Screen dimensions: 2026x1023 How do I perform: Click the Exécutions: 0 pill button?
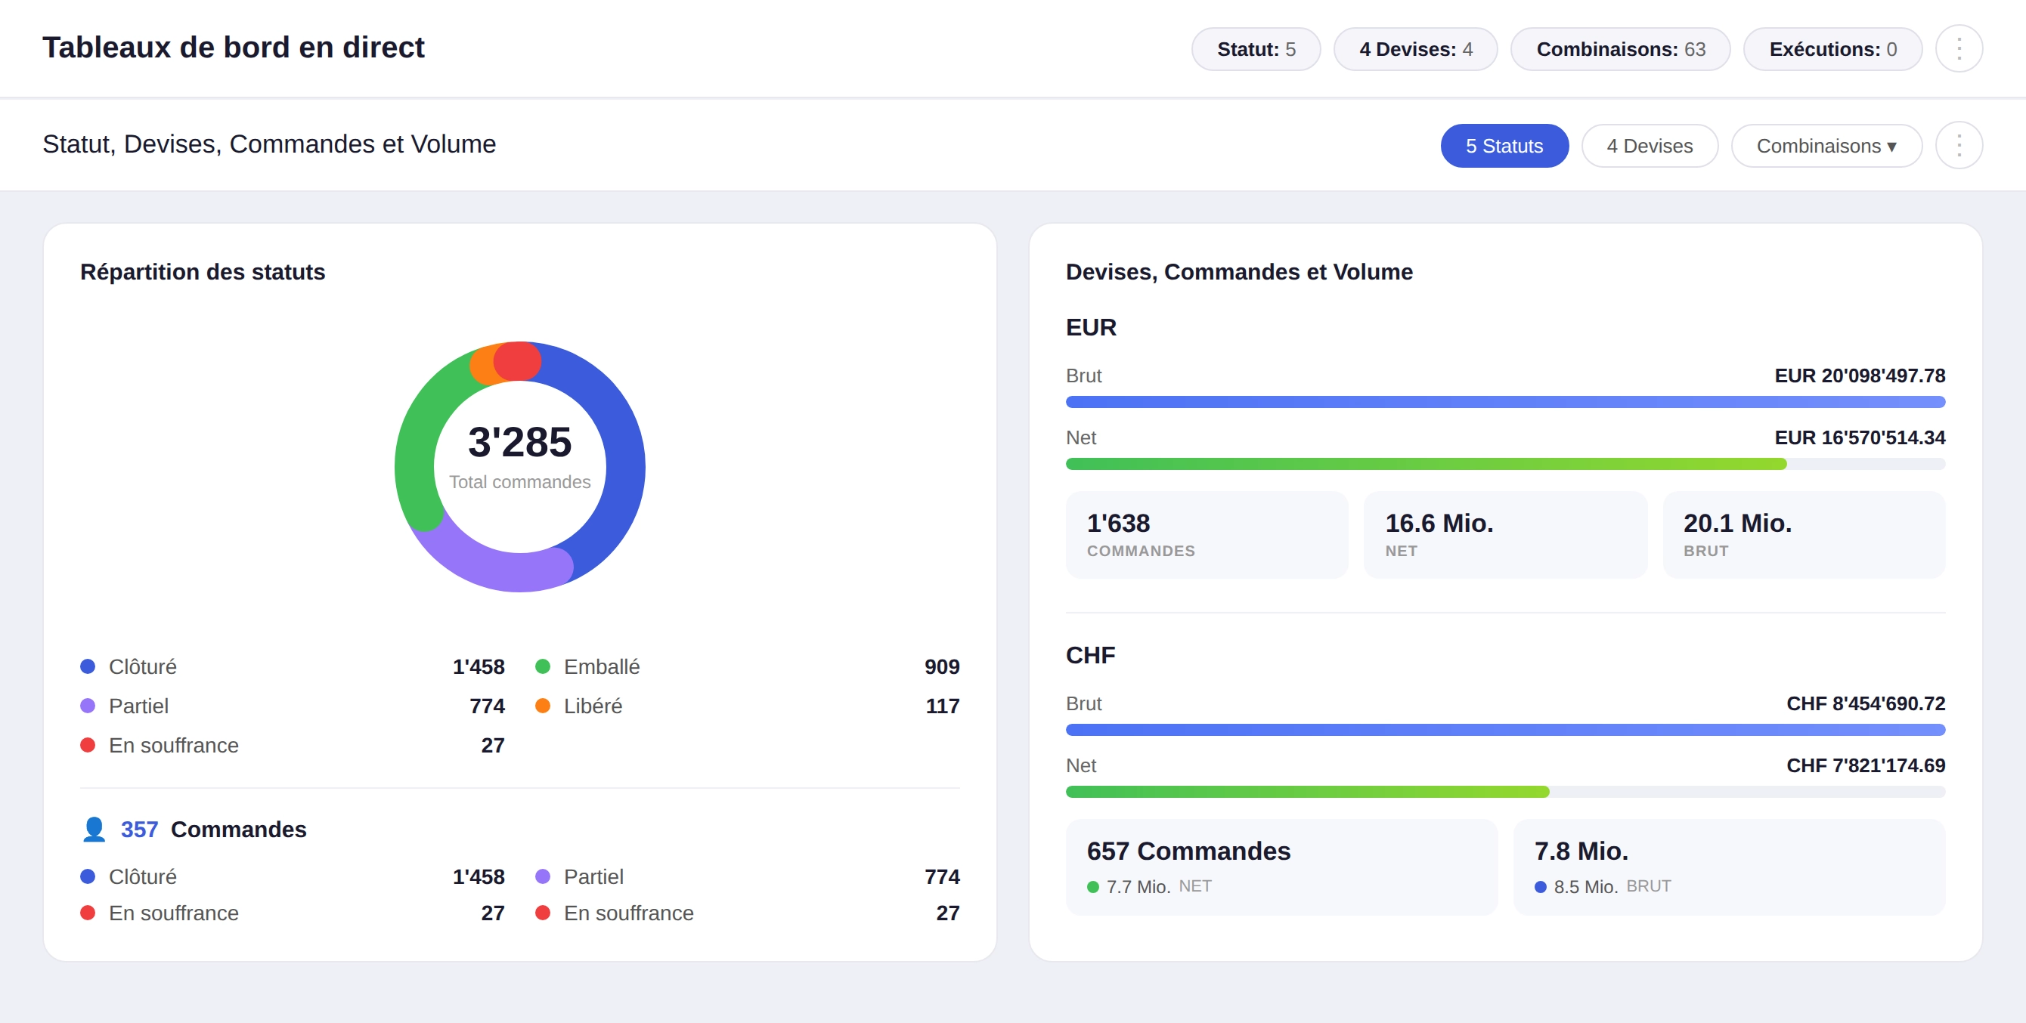tap(1832, 49)
